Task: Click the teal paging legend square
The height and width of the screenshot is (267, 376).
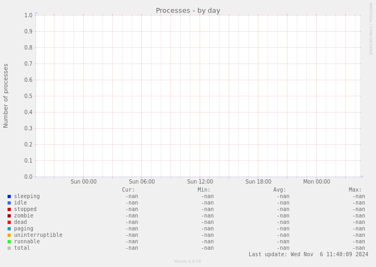Action: point(9,229)
